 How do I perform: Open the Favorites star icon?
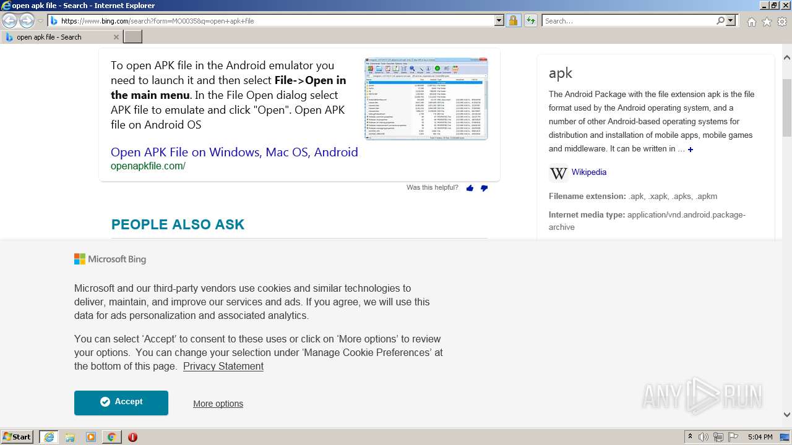767,22
